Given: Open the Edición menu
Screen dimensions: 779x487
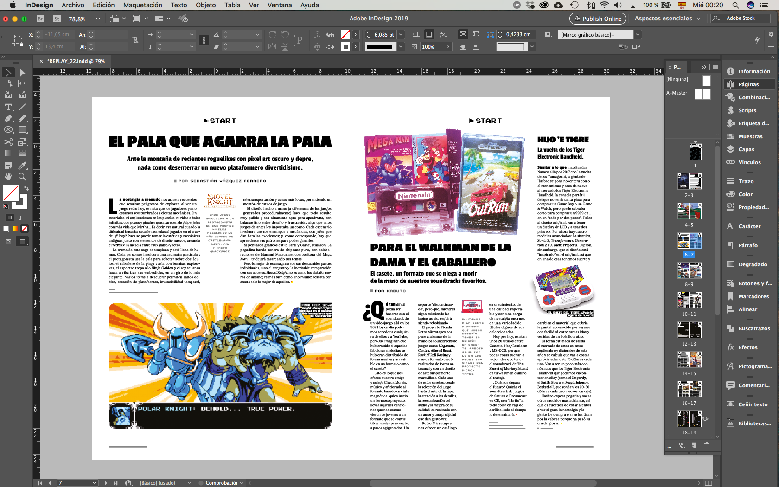Looking at the screenshot, I should point(103,5).
